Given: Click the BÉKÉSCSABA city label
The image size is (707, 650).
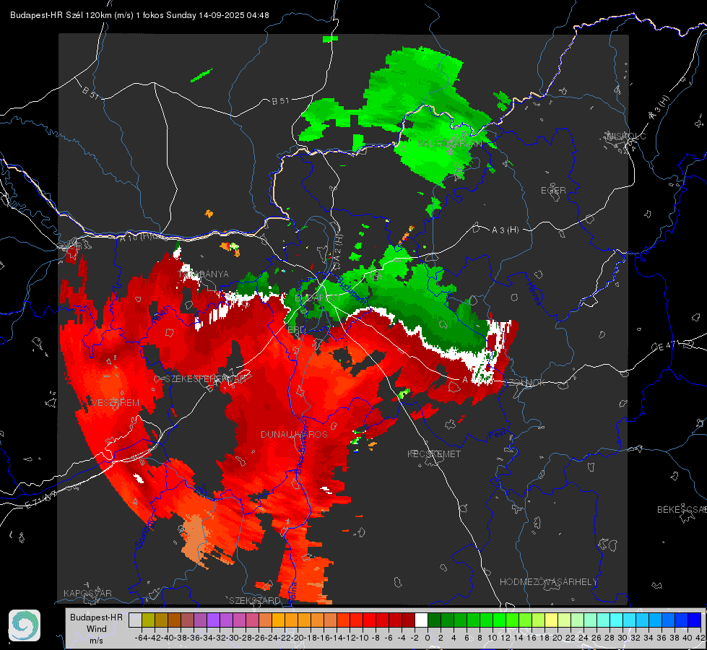Looking at the screenshot, I should [x=682, y=510].
